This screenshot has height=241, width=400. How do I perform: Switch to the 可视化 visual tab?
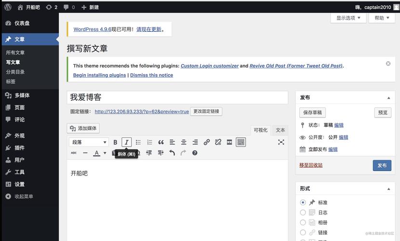[x=260, y=130]
